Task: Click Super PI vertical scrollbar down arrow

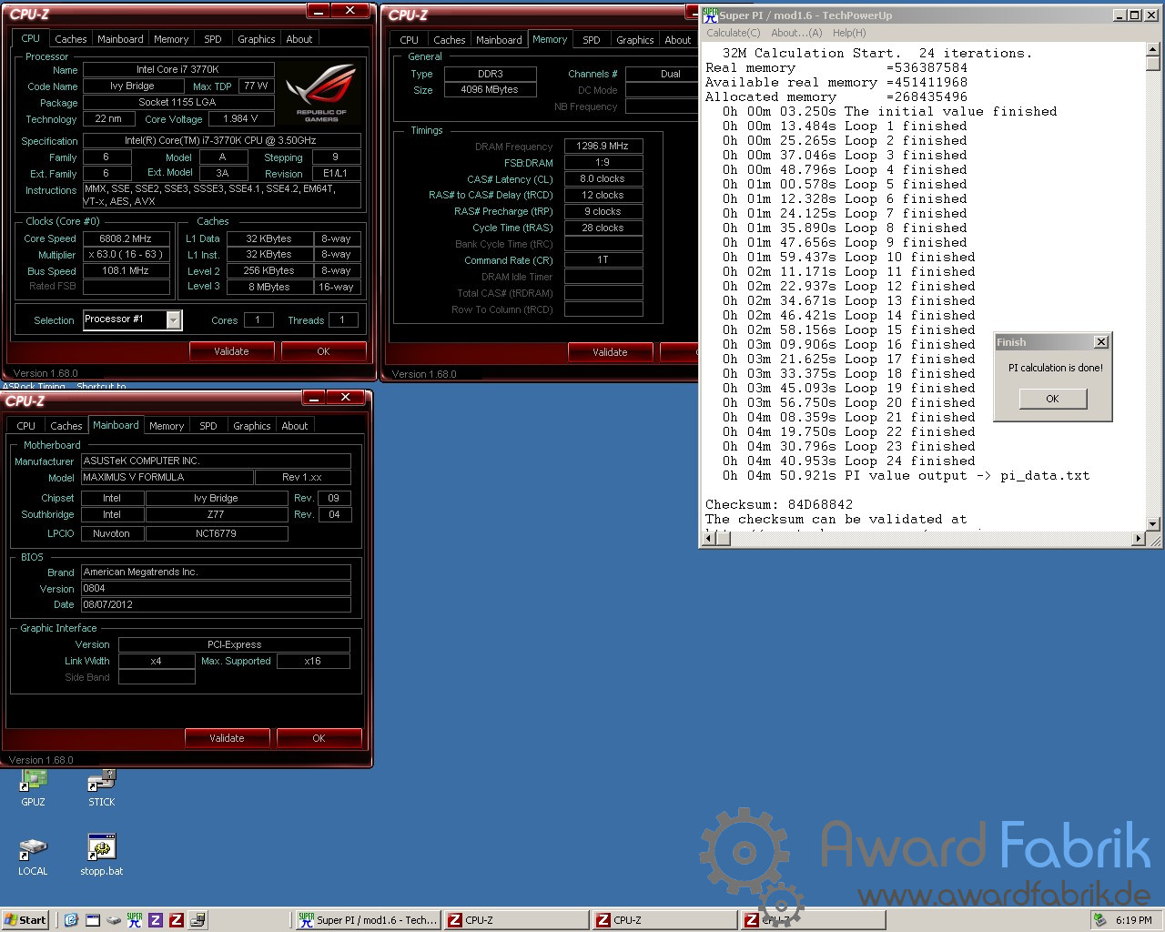Action: (x=1153, y=524)
